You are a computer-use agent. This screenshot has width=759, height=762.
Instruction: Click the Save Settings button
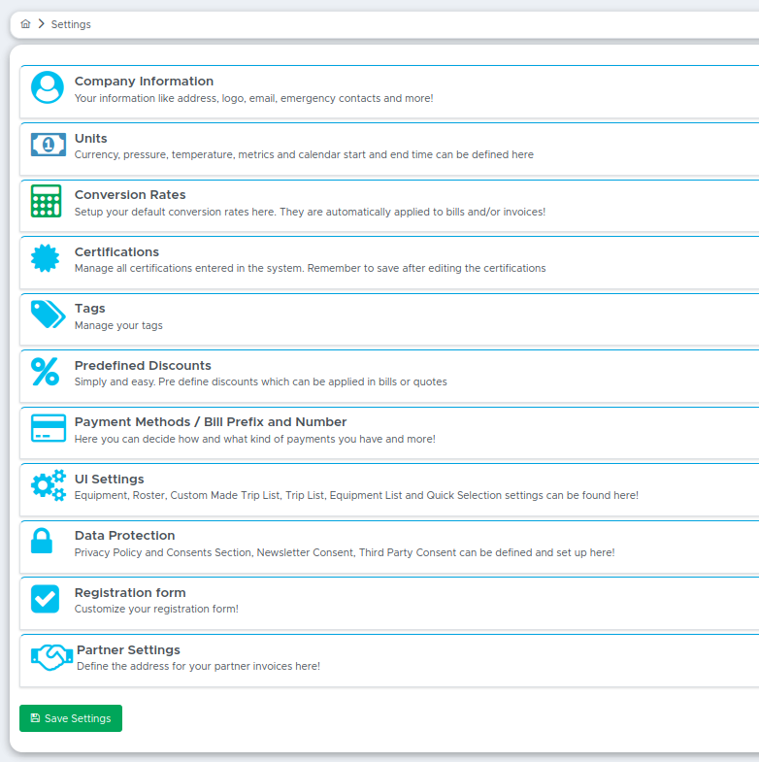(x=71, y=718)
